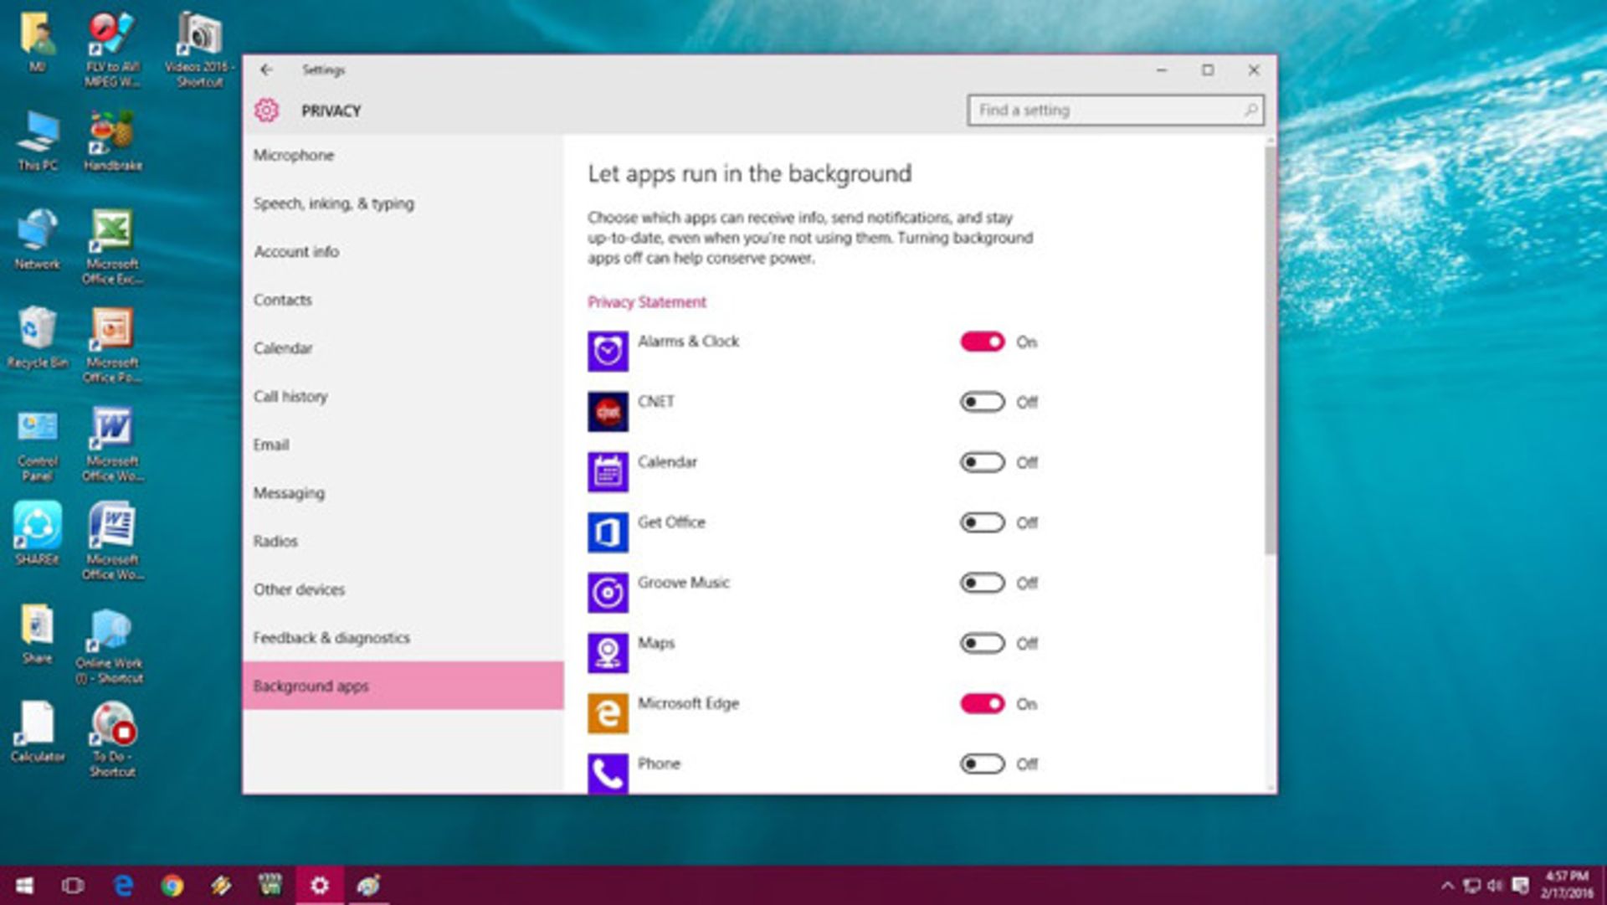Screen dimensions: 1607x905
Task: Select Email in Privacy sidebar
Action: (x=403, y=445)
